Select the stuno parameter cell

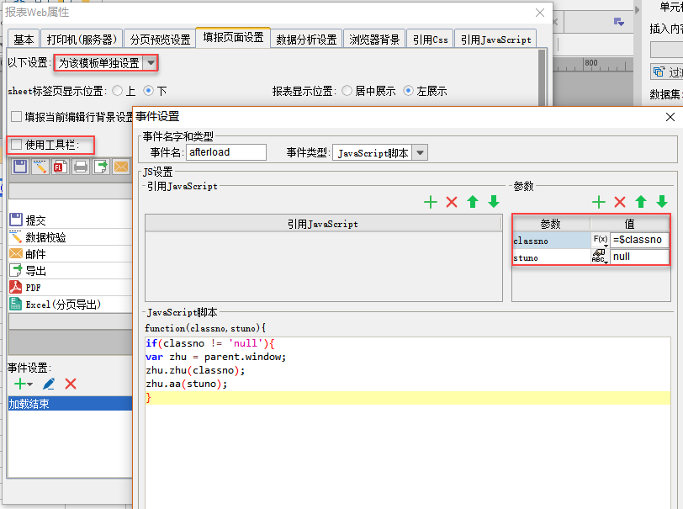pos(552,257)
